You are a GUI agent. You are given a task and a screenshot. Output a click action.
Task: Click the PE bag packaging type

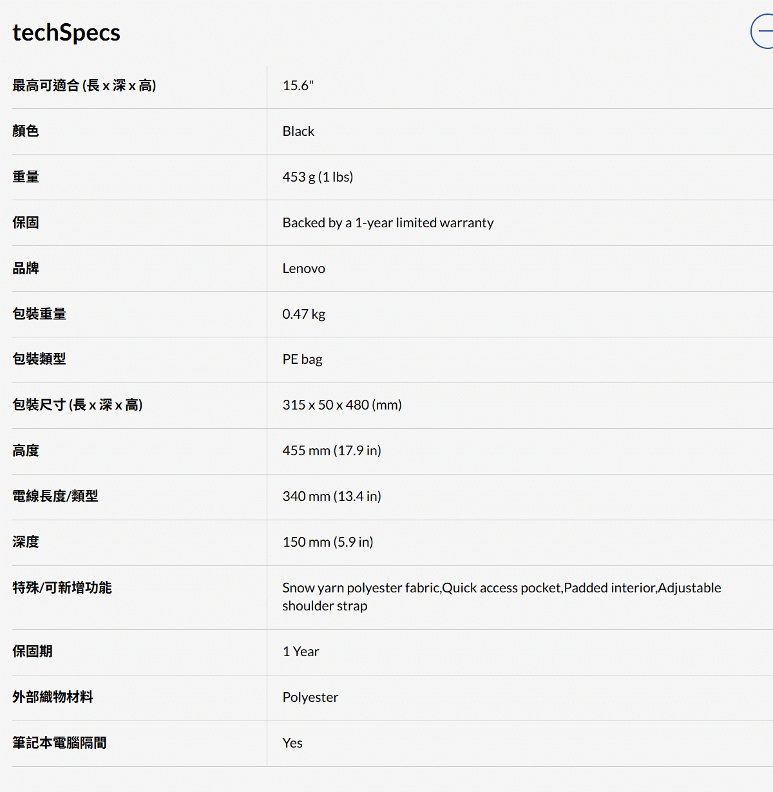click(x=302, y=359)
